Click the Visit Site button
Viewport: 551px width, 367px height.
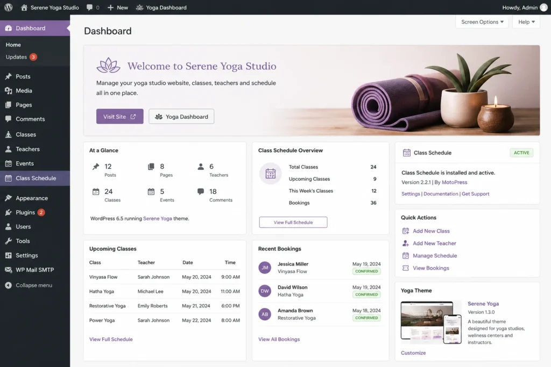(120, 116)
